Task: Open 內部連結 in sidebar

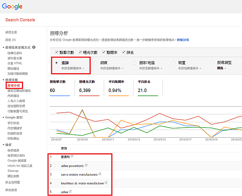Action: point(13,96)
